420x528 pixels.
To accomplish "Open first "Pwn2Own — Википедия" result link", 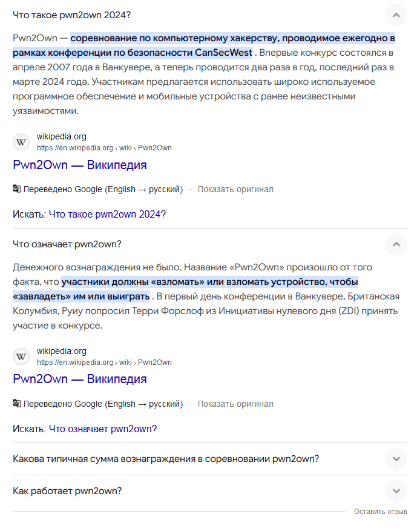I will 79,165.
